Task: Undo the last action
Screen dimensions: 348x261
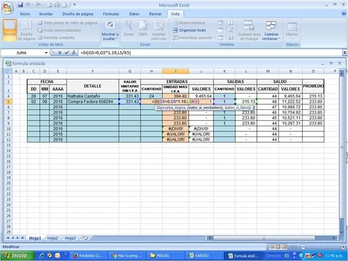Action: point(28,5)
